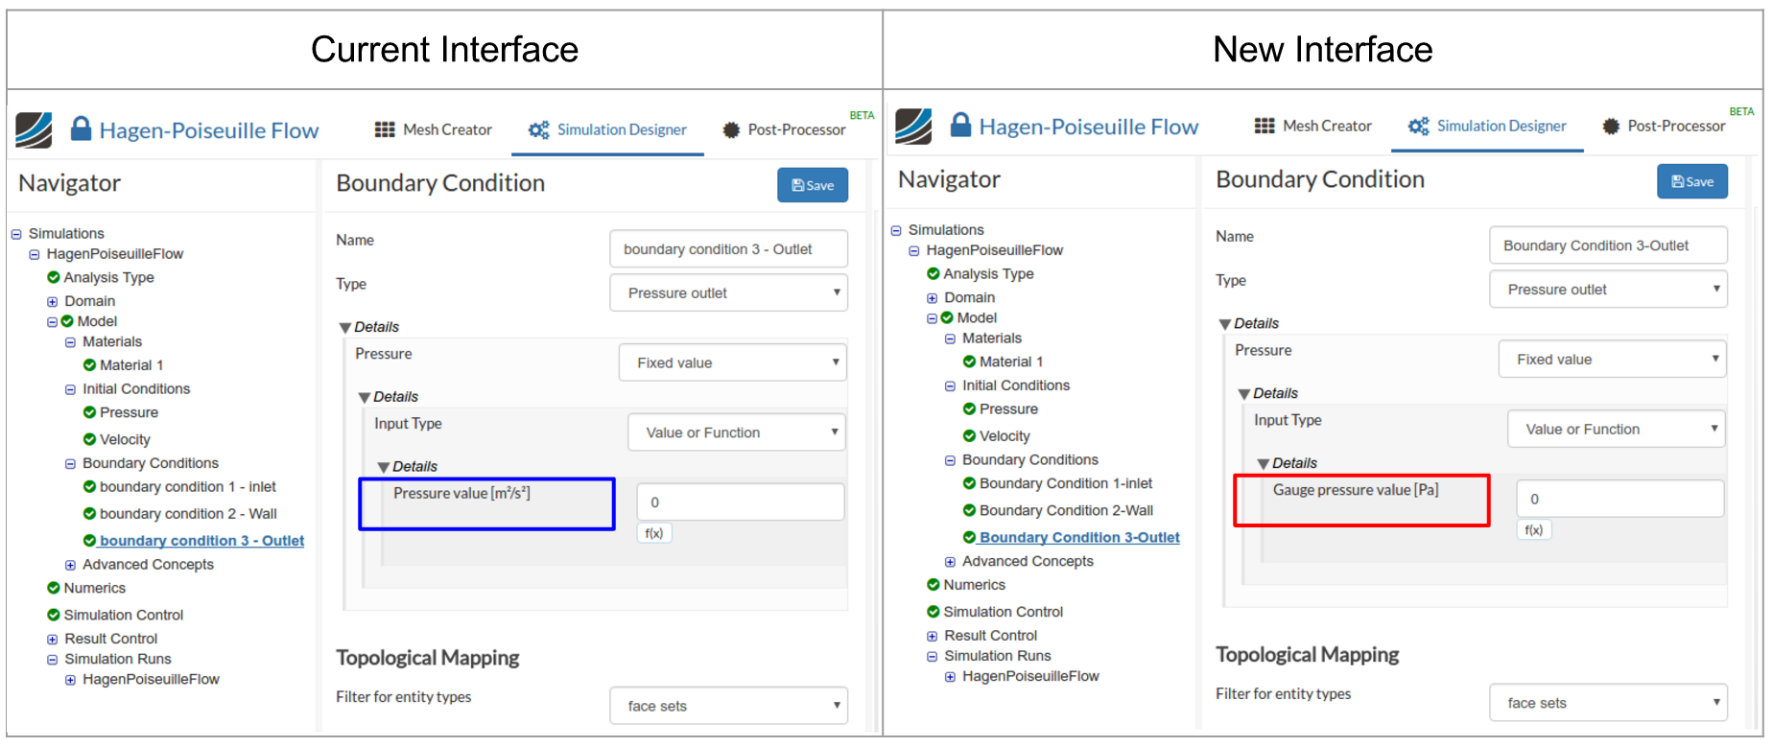Click the Mesh Creator grid icon in Current Interface

pos(385,129)
